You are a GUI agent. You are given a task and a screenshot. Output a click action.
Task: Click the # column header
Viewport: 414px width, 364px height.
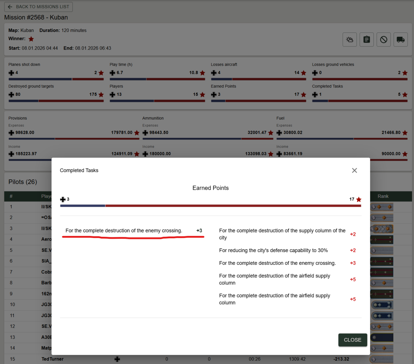[11, 196]
